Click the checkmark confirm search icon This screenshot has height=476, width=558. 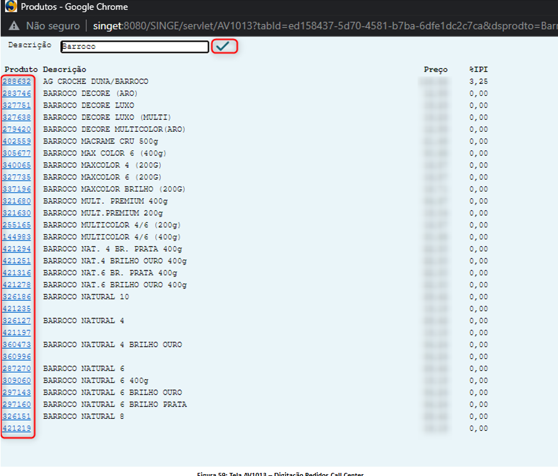click(224, 47)
